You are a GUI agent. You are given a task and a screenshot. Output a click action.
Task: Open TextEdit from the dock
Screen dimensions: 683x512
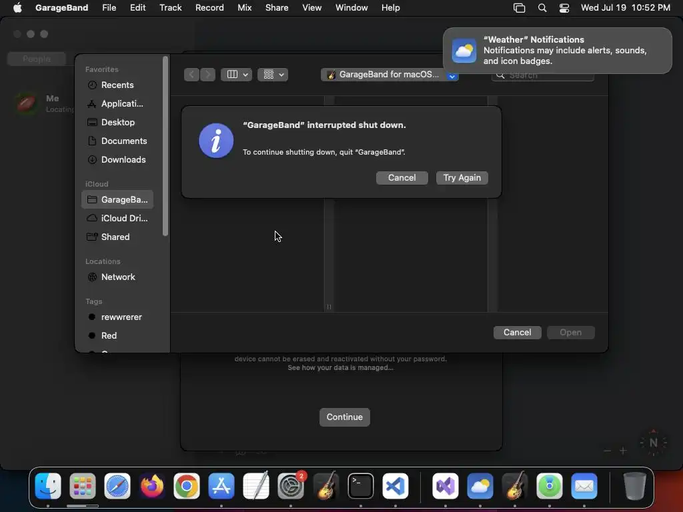tap(256, 486)
